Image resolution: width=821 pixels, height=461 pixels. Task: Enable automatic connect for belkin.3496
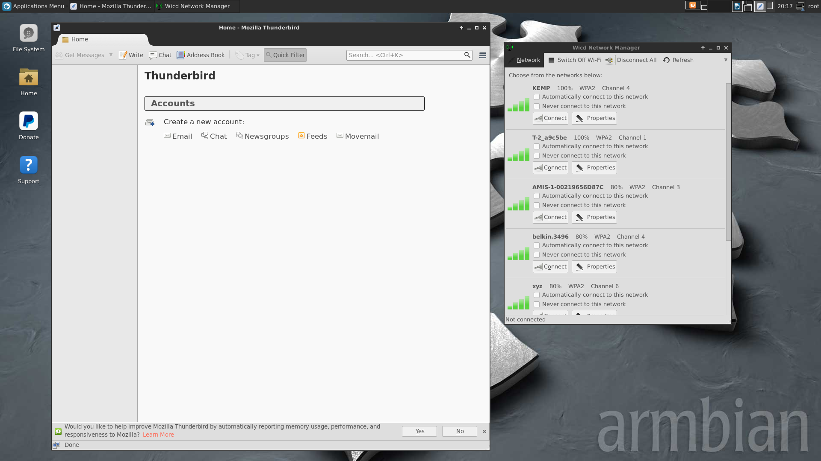537,246
